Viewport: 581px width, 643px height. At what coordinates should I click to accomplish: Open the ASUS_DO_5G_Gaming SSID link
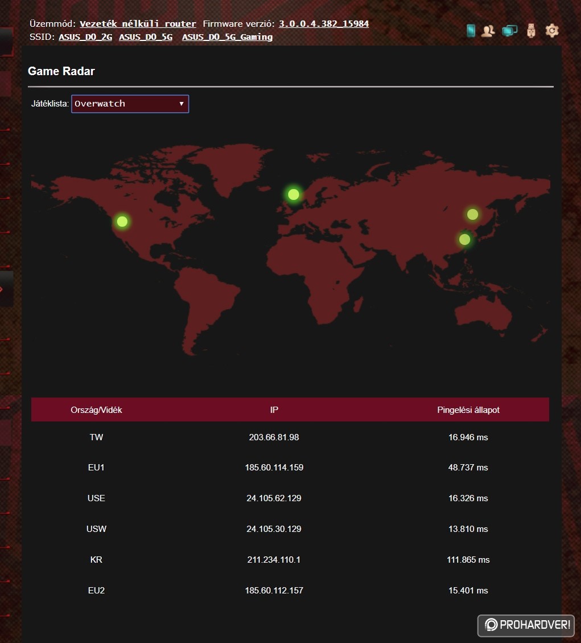point(227,37)
